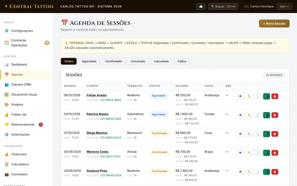
Task: Edit Mariana Costa session with pencil icon
Action: [x=249, y=153]
